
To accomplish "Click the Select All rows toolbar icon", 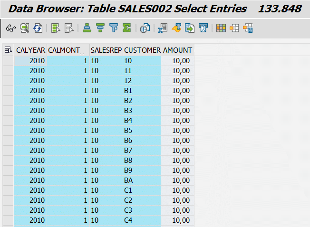I will tap(56, 28).
